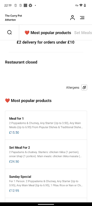Screen dimensions: 92x206
Task: Tap the battery status icon
Action: point(85,5)
